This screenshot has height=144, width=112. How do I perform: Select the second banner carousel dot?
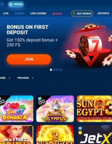point(54,70)
